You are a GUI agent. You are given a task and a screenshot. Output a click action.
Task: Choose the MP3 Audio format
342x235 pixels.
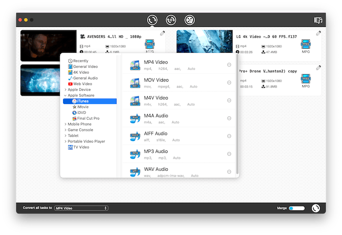click(155, 151)
